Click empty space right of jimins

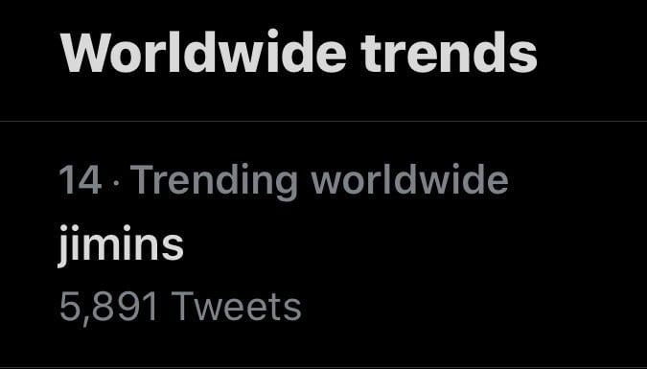click(412, 245)
